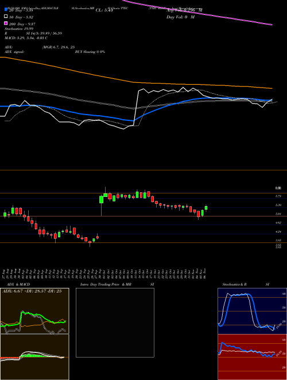Select the '200 Day - 9.87' legend text
This screenshot has width=287, height=380.
(22, 24)
